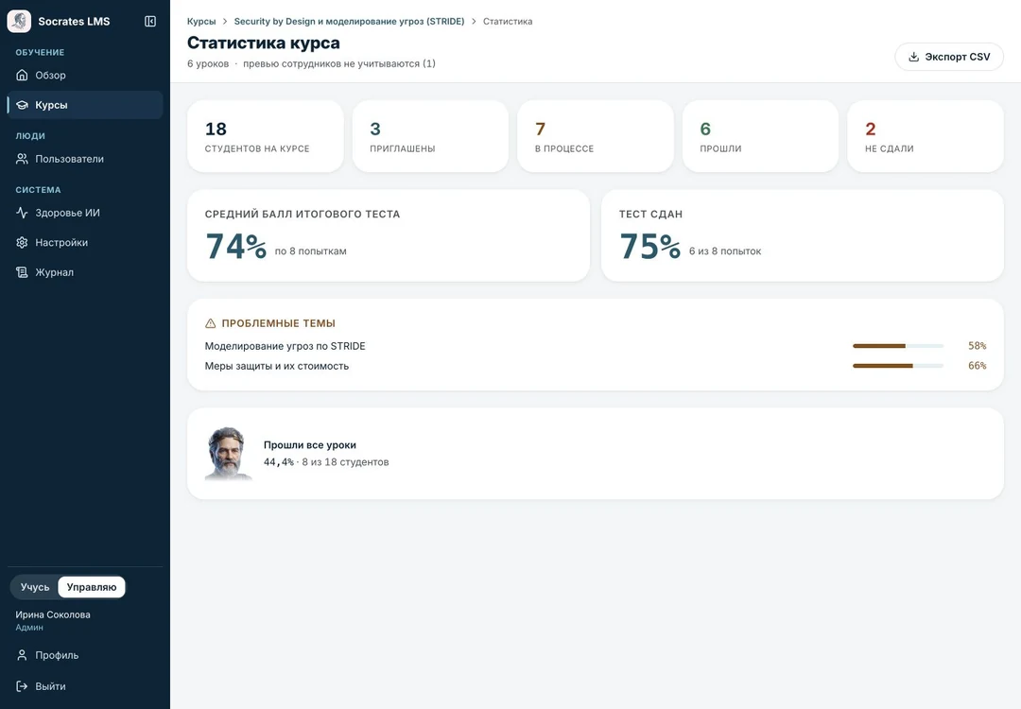Click the 'Тест сдан' label
Viewport: 1021px width, 709px height.
click(651, 215)
